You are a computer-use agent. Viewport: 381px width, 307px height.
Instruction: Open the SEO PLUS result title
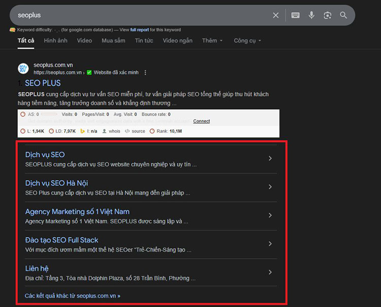coord(43,83)
